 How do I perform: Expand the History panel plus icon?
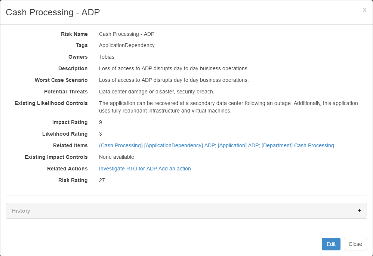pyautogui.click(x=360, y=211)
